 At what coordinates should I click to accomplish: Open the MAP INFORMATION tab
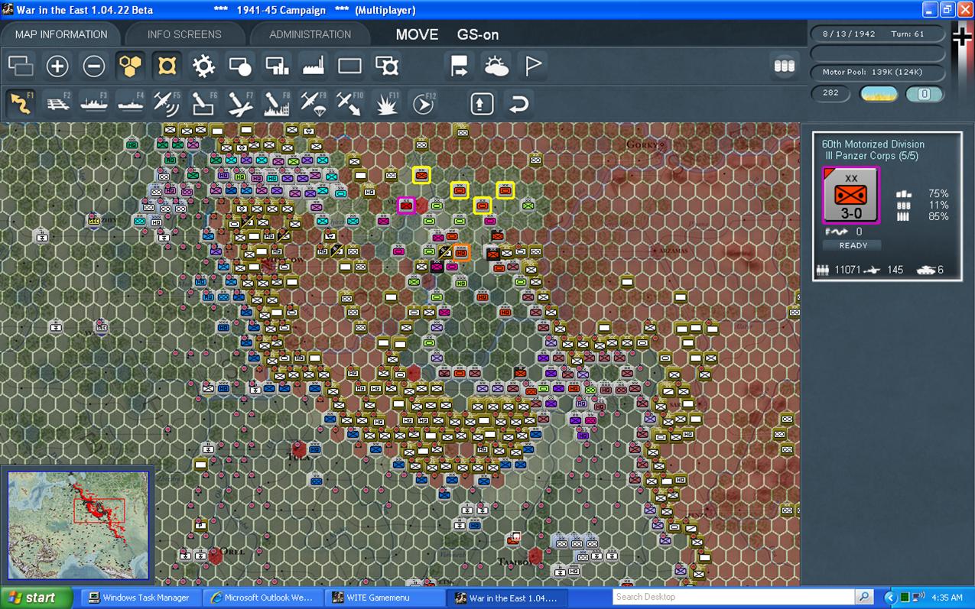coord(61,34)
